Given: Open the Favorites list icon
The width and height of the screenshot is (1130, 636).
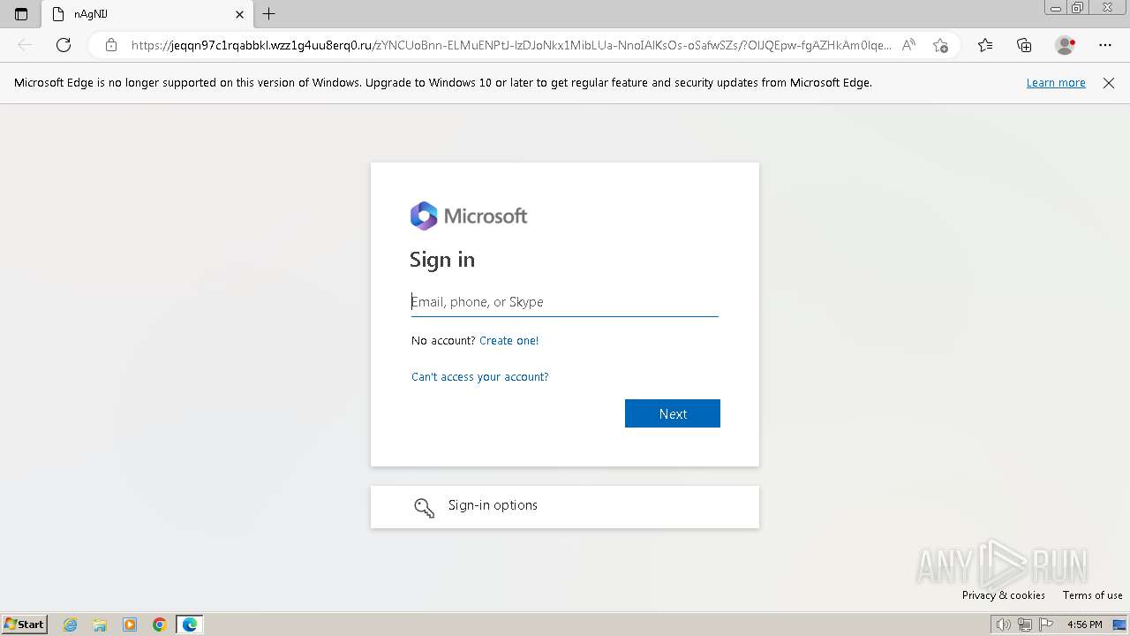Looking at the screenshot, I should tap(985, 45).
